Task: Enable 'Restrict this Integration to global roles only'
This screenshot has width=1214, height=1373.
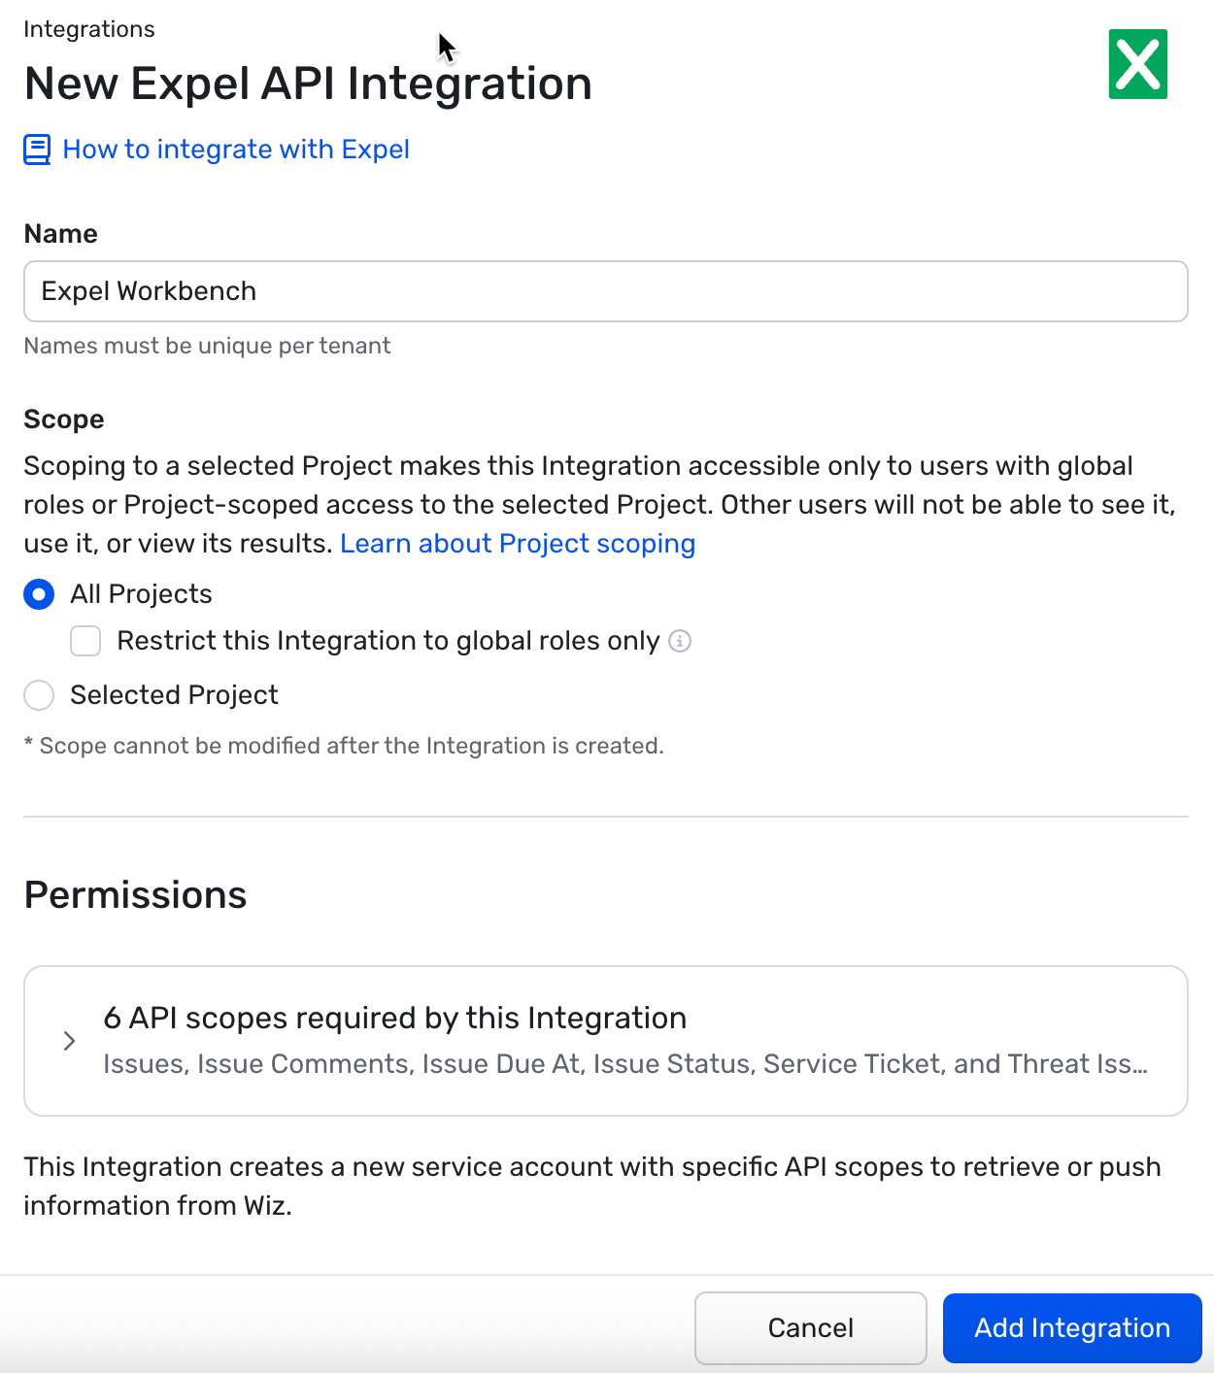Action: (x=85, y=641)
